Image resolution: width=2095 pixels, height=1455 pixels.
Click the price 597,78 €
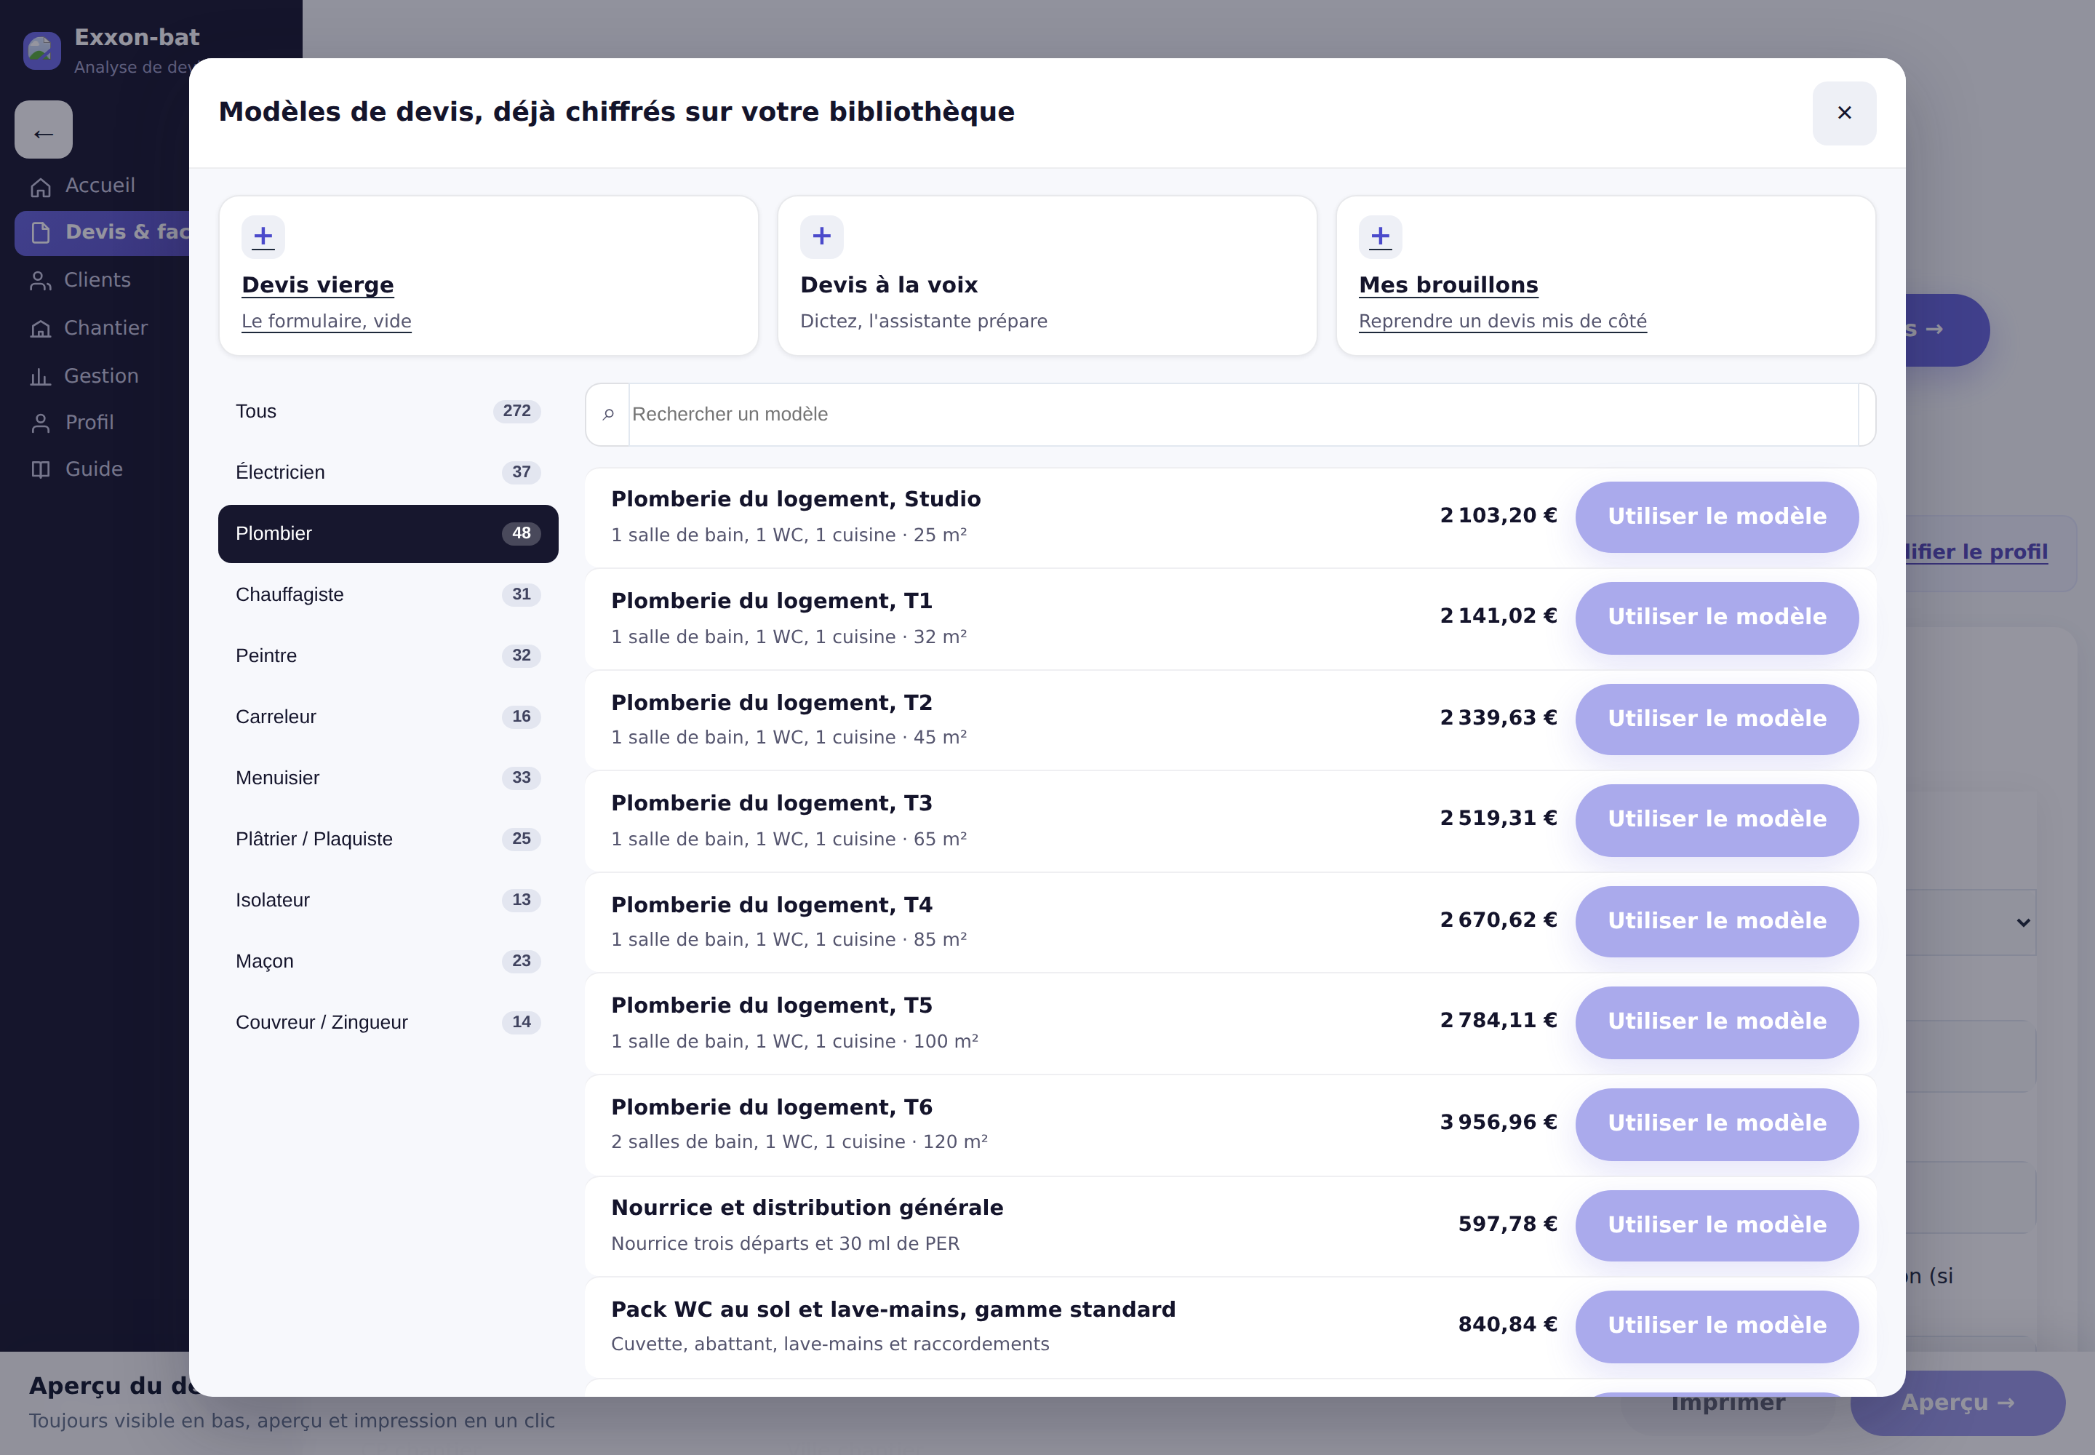[x=1507, y=1224]
